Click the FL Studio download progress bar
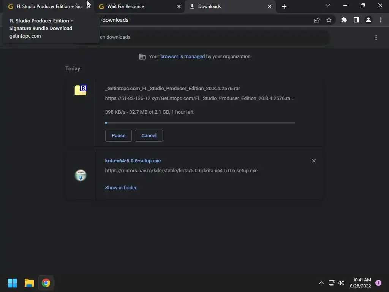Viewport: 389px width, 292px height. (200, 123)
